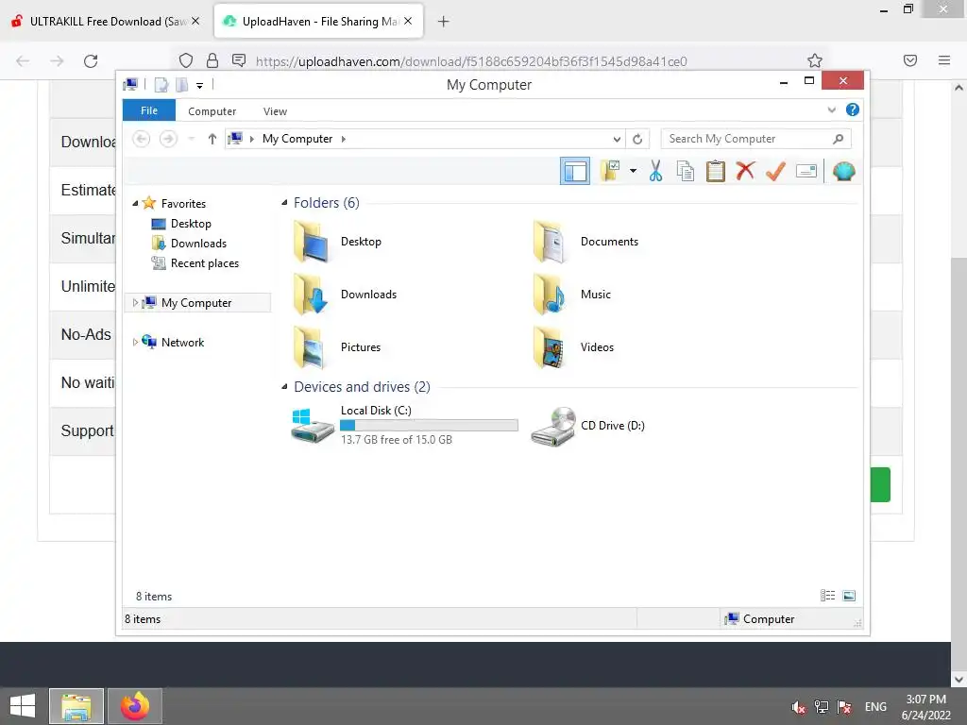This screenshot has height=725, width=967.
Task: Switch to details view icon
Action: 827,596
